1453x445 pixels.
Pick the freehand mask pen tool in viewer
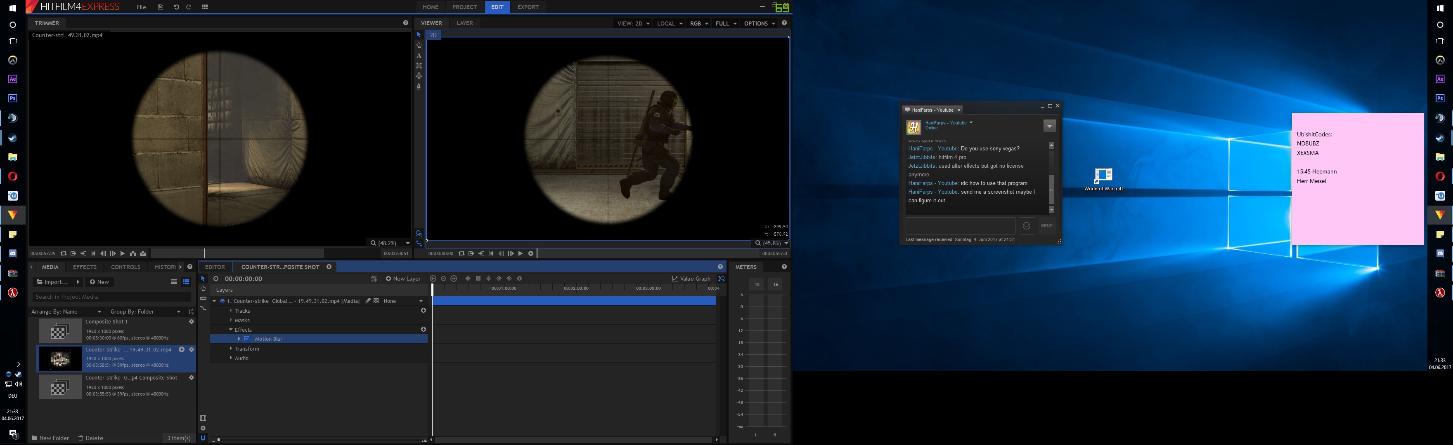coord(419,86)
